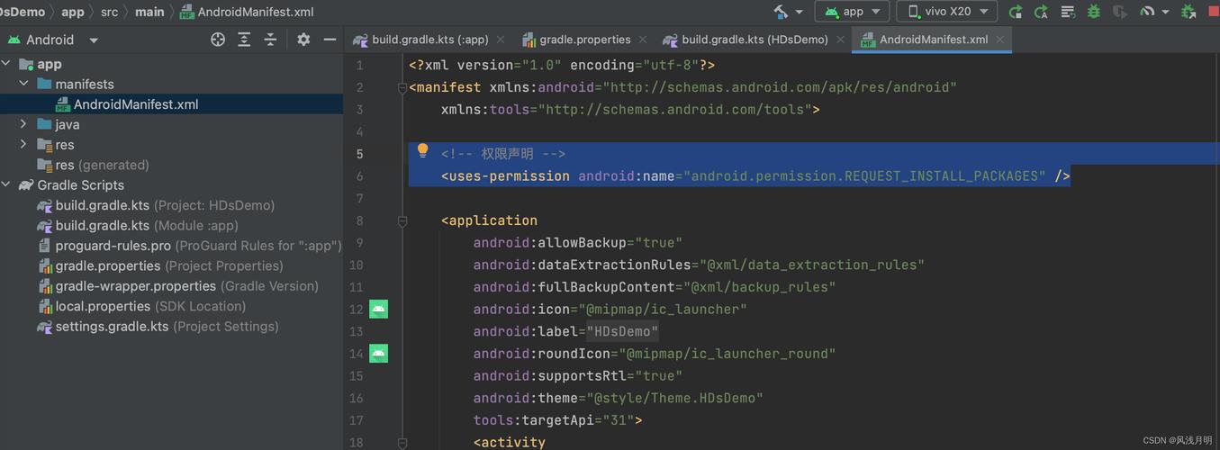1220x450 pixels.
Task: Click the Expand All icon in the Project panel
Action: coord(244,40)
